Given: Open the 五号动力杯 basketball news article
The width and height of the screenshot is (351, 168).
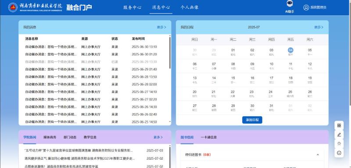Looking at the screenshot, I should click(79, 150).
